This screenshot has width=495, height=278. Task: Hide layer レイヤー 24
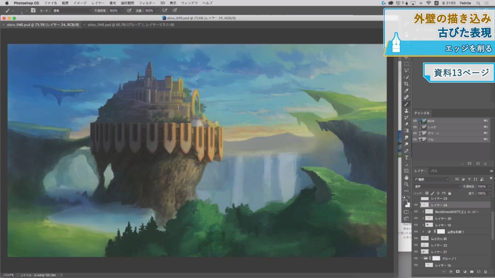click(x=416, y=205)
